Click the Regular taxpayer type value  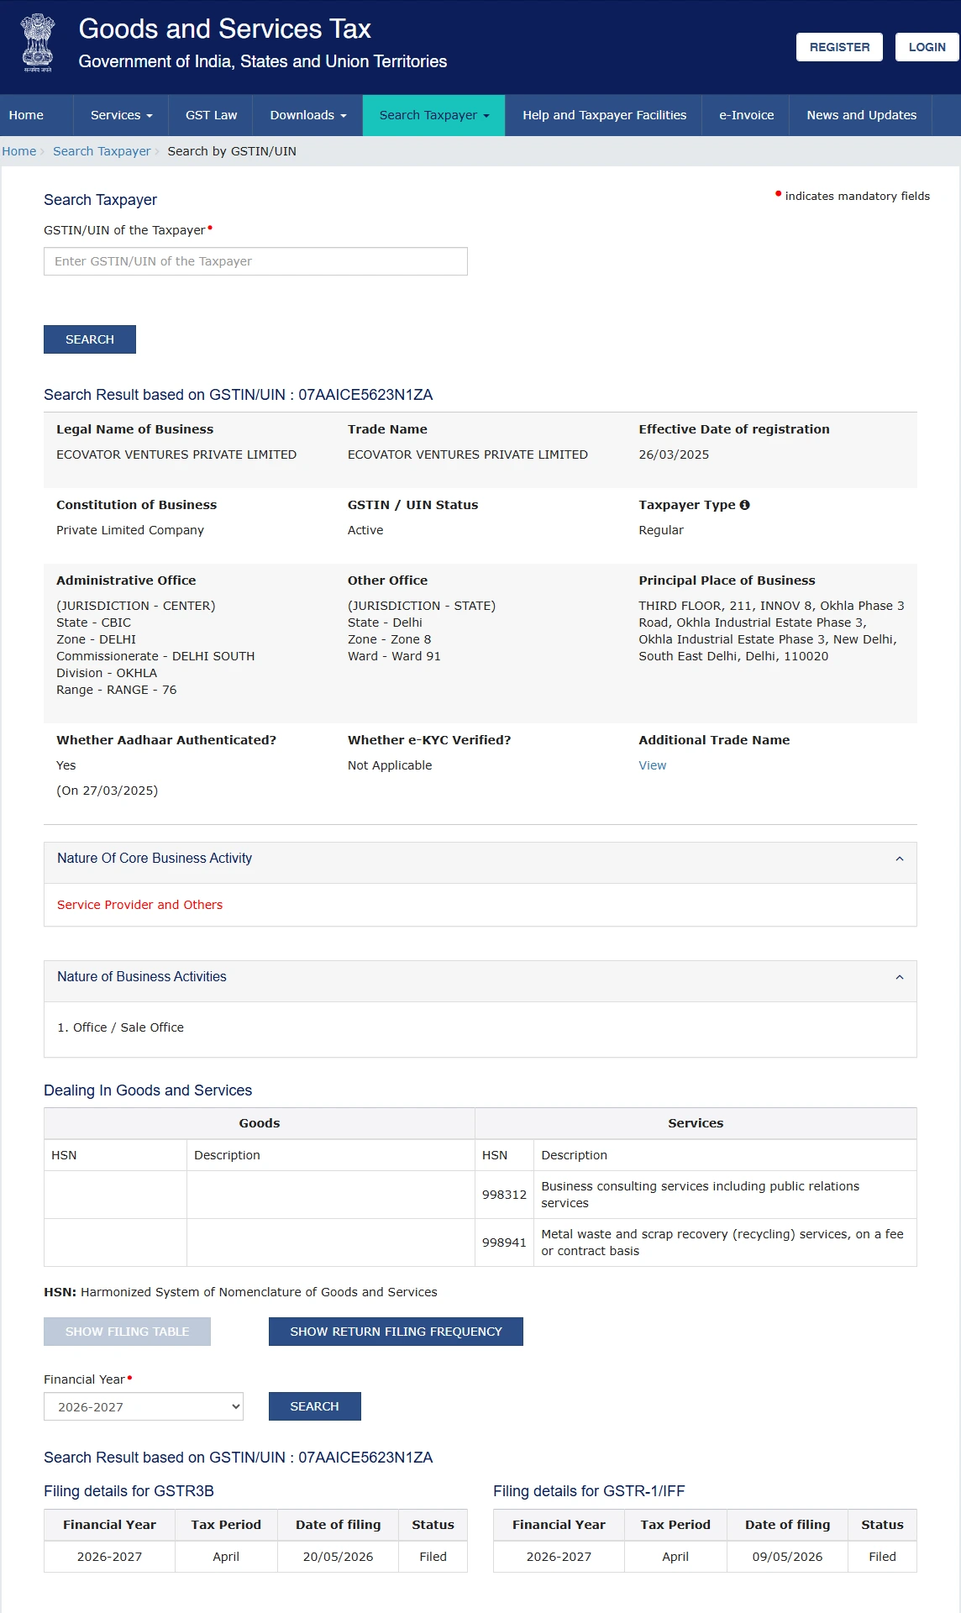(661, 530)
